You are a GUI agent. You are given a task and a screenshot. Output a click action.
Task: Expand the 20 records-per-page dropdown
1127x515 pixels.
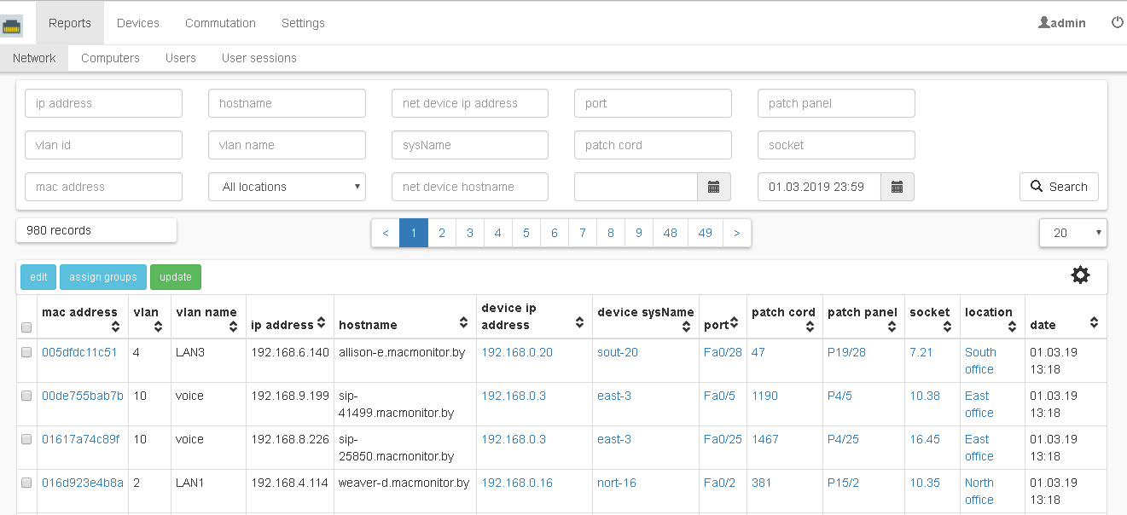click(1072, 232)
